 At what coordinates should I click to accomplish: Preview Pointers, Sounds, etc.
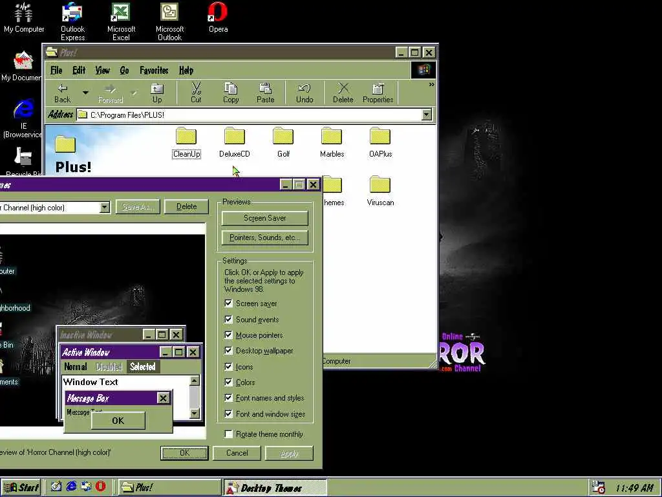pos(264,237)
